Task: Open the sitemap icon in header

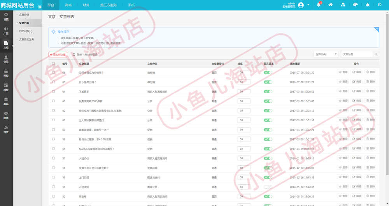Action: pos(343,4)
